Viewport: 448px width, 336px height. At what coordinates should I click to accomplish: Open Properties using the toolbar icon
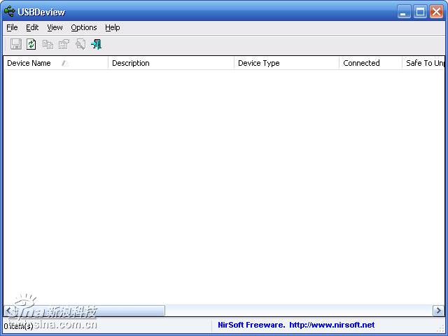(x=64, y=44)
